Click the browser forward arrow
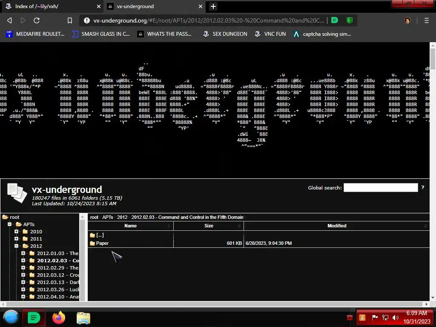 23,20
